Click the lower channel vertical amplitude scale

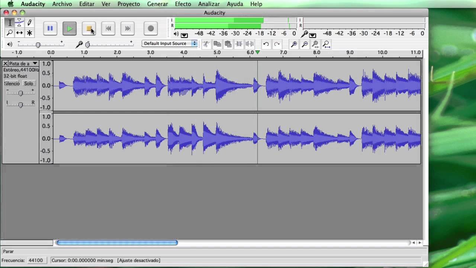(x=46, y=138)
